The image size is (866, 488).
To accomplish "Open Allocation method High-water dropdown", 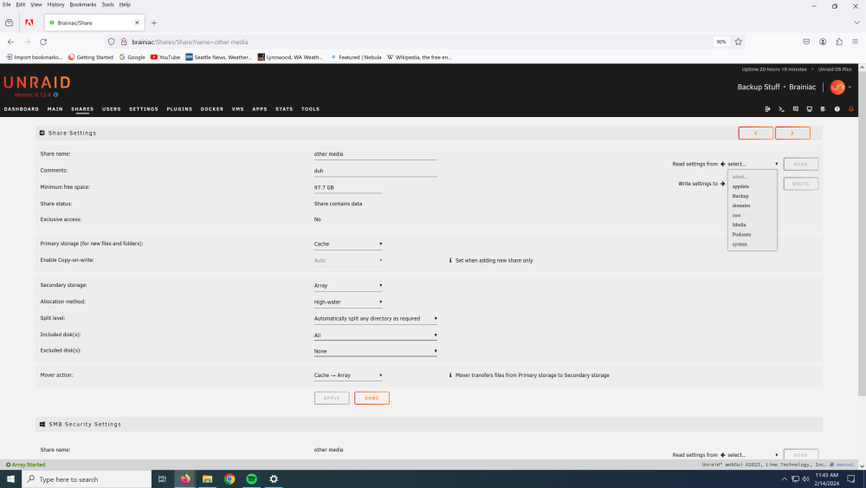I will click(348, 302).
